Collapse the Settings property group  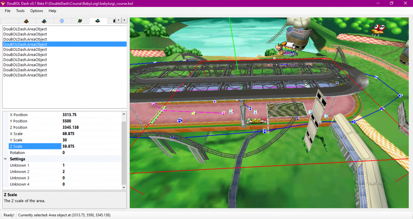tap(5, 159)
